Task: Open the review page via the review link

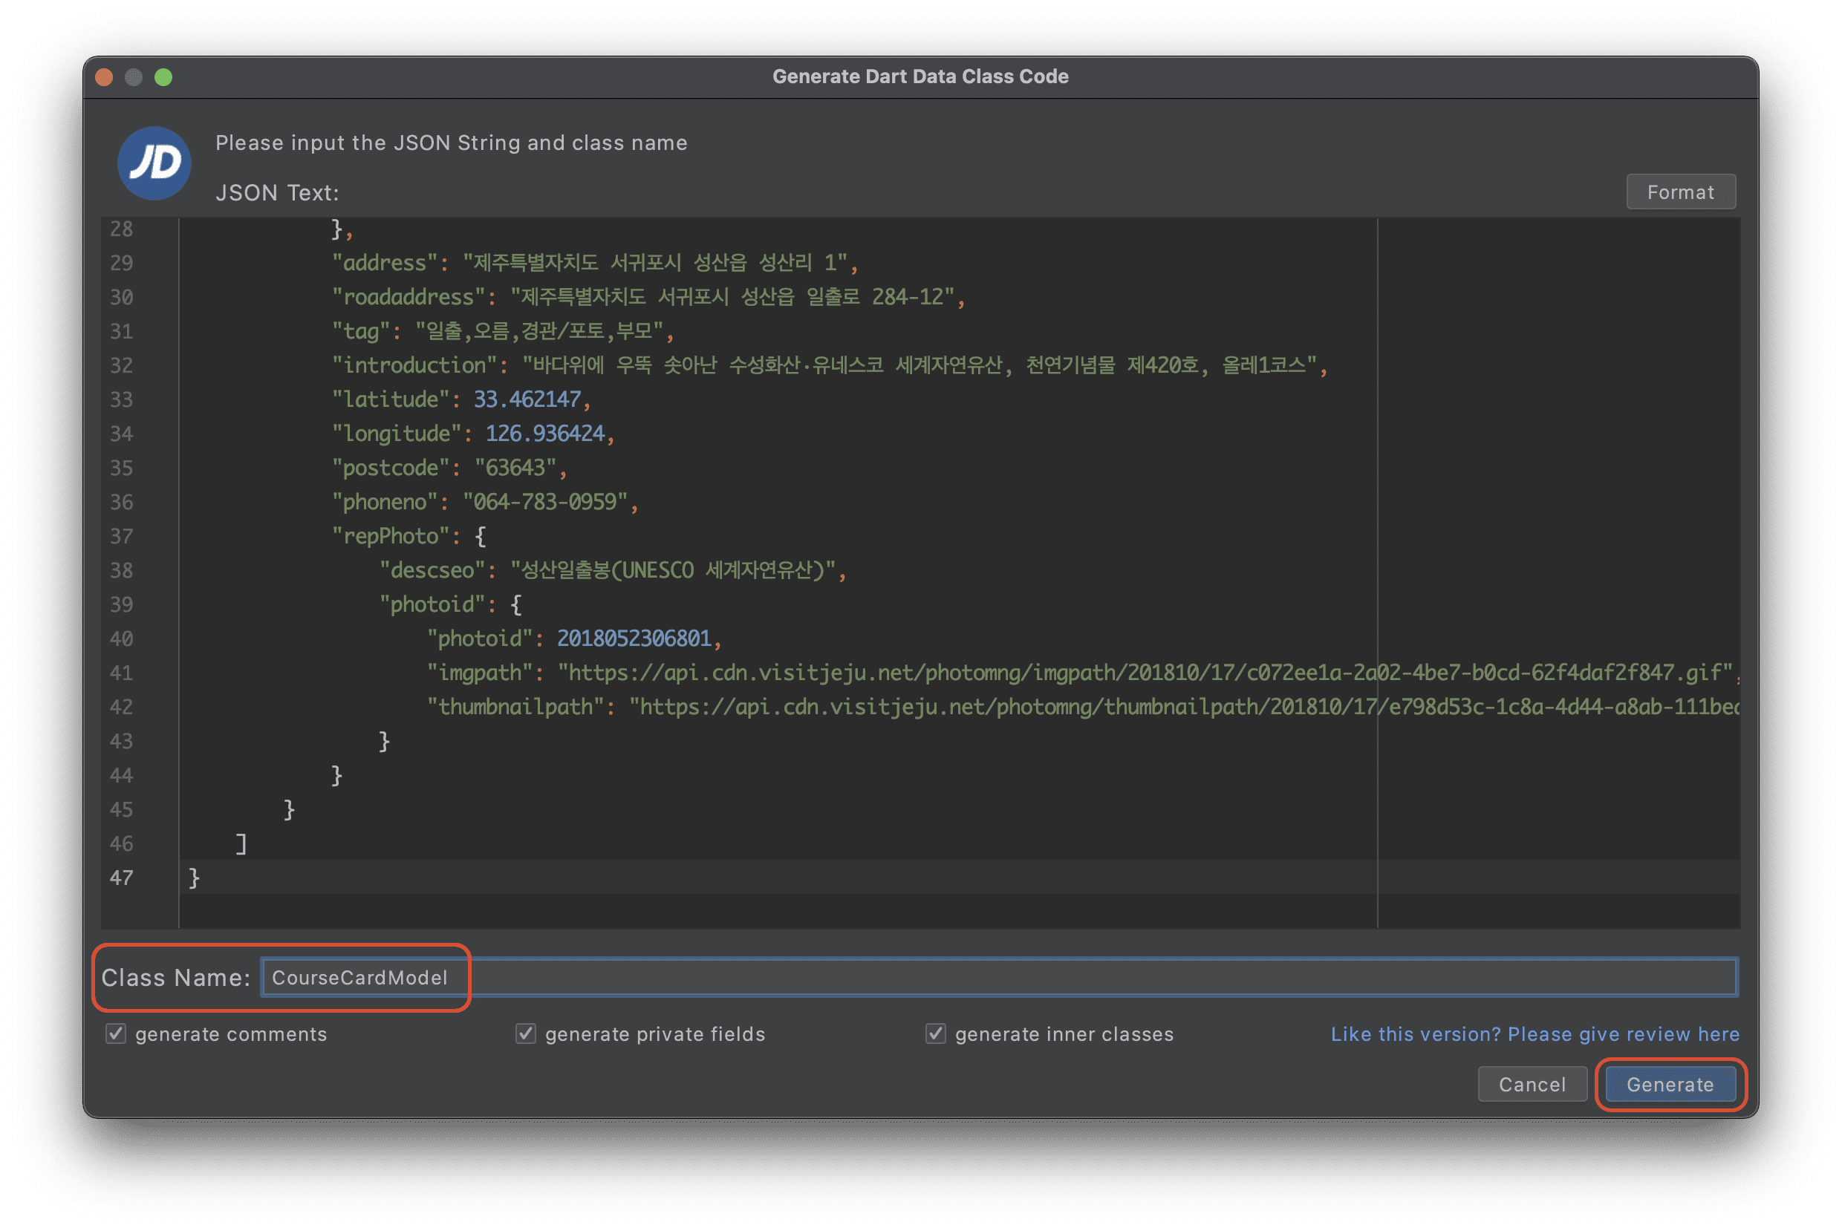Action: [1534, 1033]
